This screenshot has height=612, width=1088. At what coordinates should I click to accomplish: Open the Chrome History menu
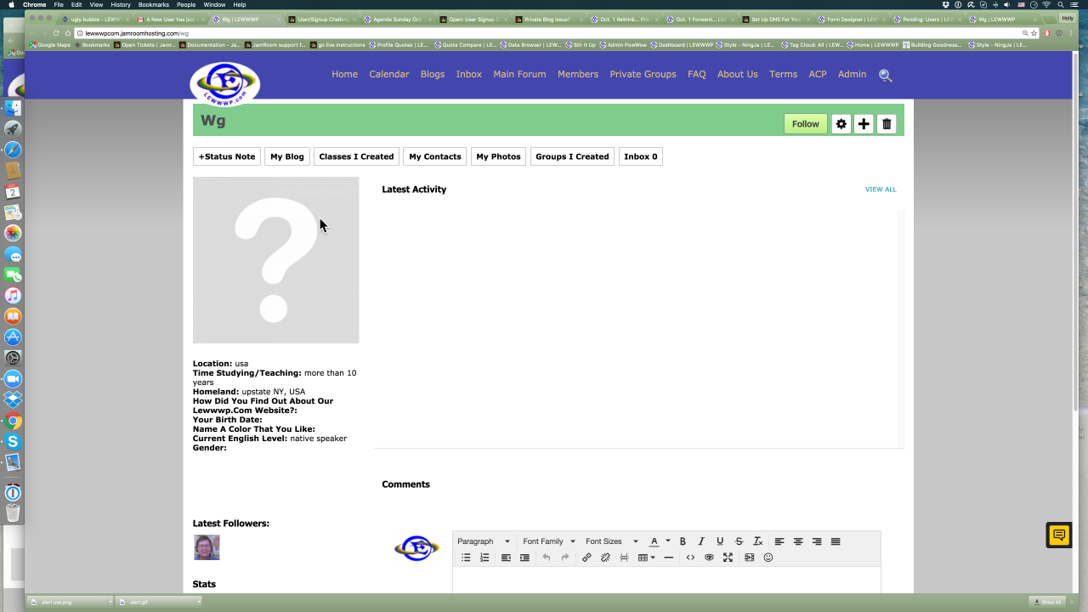click(x=121, y=4)
